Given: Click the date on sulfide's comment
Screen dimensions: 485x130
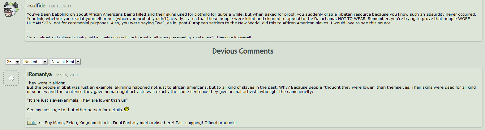Looking at the screenshot, I should [59, 6].
